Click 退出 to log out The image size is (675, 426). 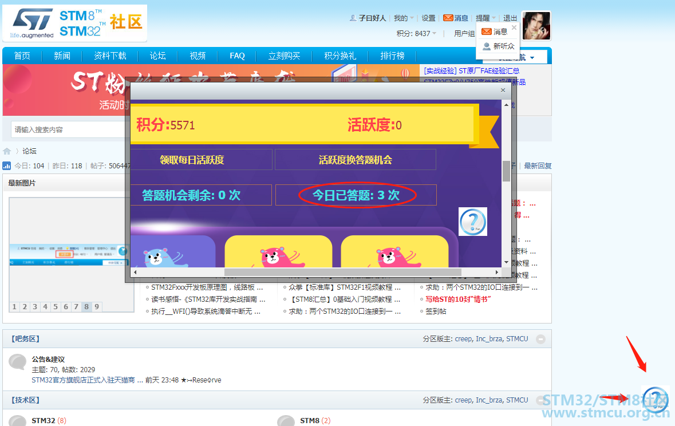pyautogui.click(x=510, y=18)
